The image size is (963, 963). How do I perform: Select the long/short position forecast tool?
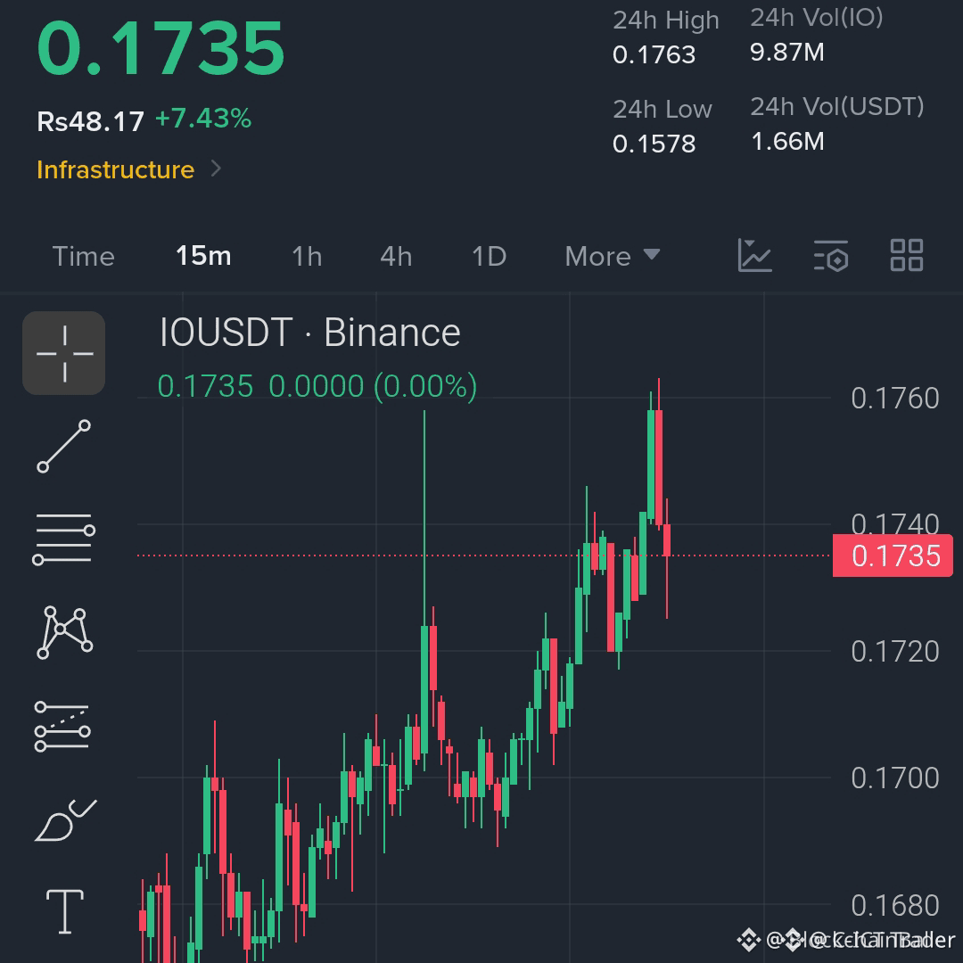pos(62,727)
